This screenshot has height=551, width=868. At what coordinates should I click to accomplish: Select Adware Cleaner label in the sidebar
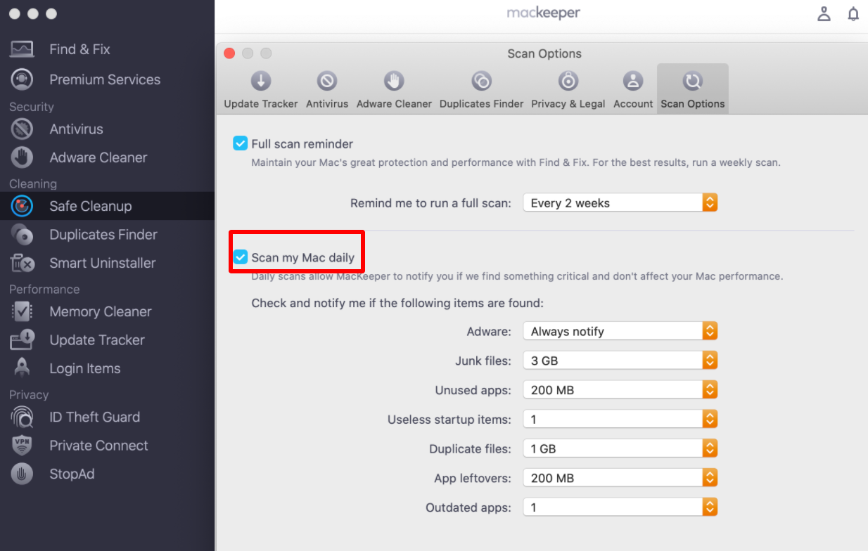point(98,157)
